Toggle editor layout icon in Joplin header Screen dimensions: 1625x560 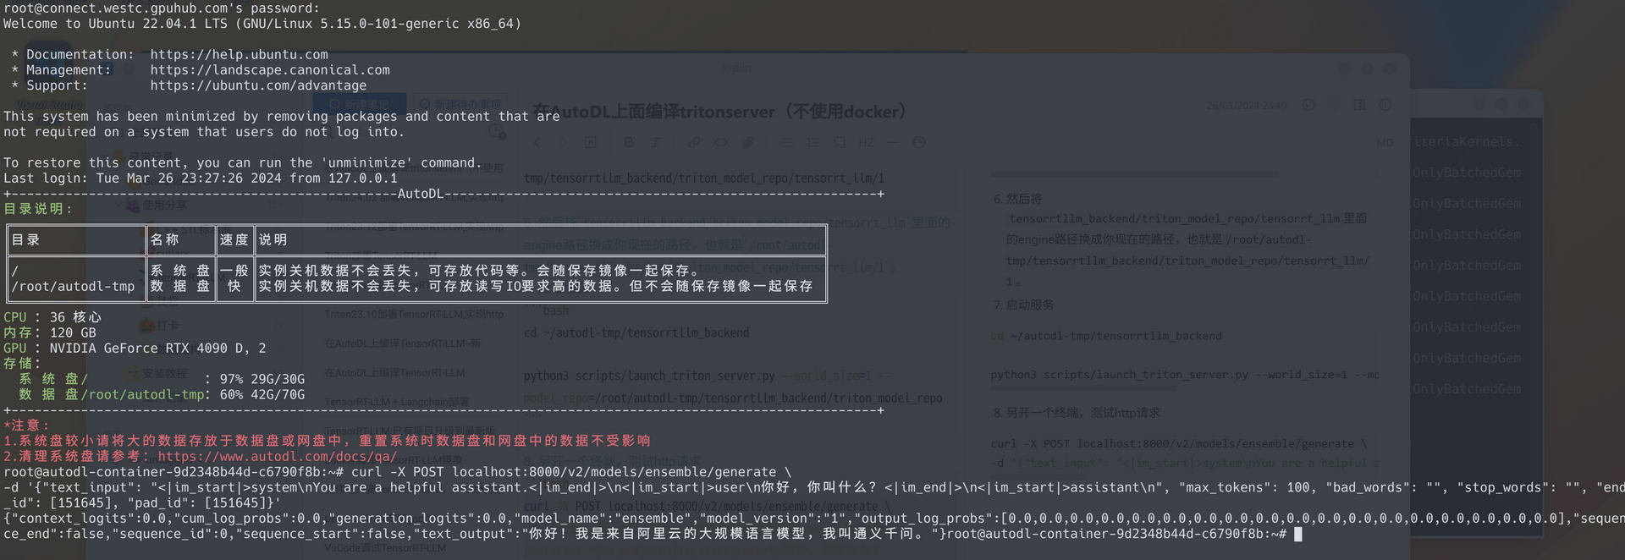tap(1359, 105)
